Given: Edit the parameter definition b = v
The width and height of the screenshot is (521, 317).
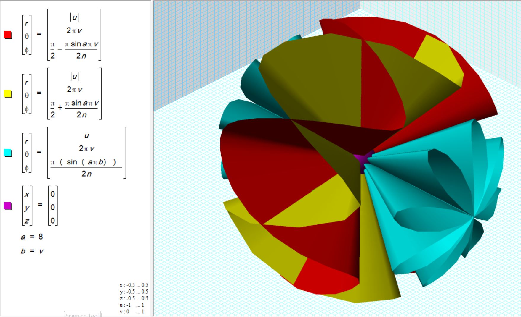Looking at the screenshot, I should pos(32,251).
